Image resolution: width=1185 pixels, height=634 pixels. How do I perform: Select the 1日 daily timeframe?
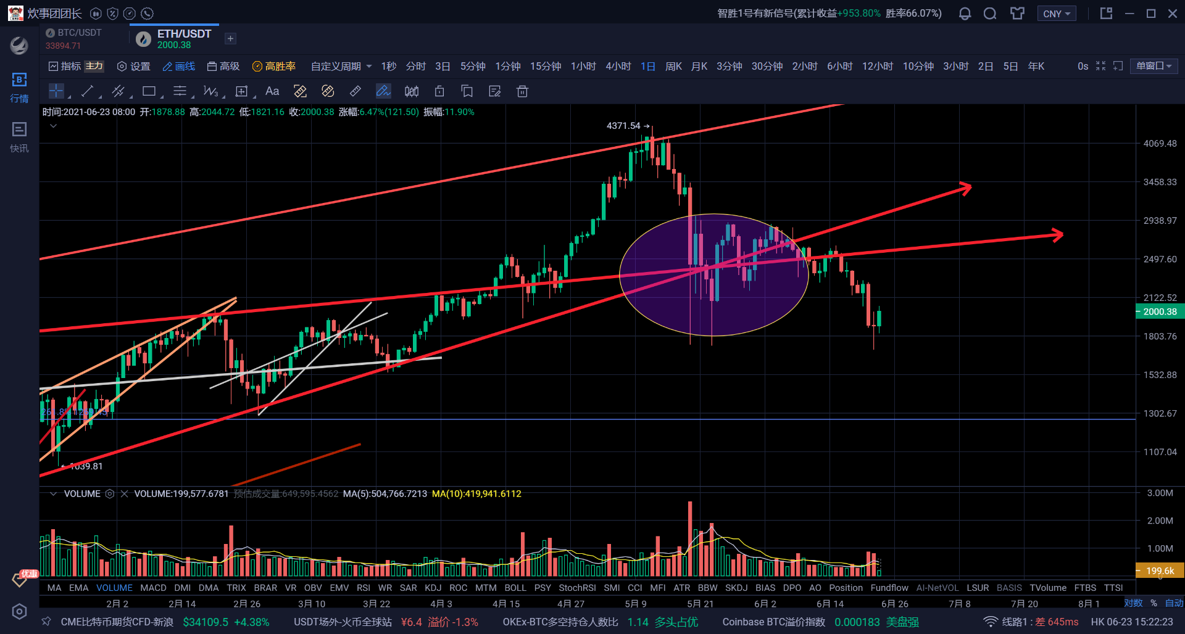point(648,66)
